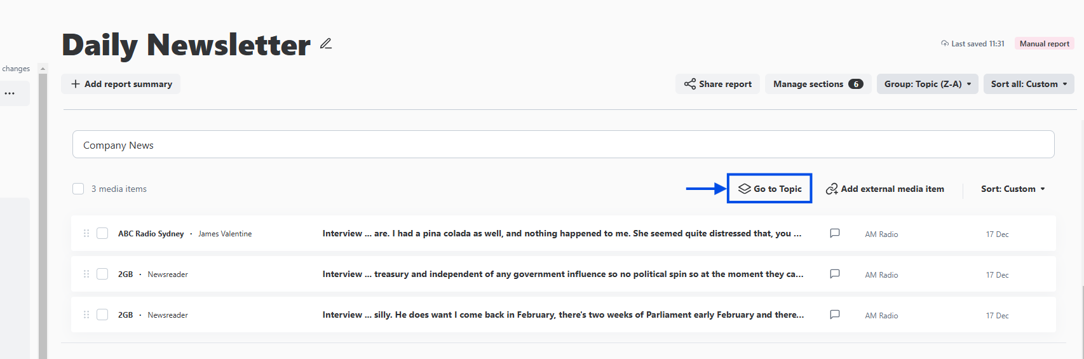Viewport: 1084px width, 359px height.
Task: Click the Share report button
Action: [717, 84]
